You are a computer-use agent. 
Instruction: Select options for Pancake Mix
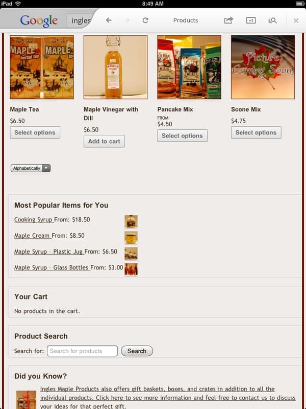point(182,135)
